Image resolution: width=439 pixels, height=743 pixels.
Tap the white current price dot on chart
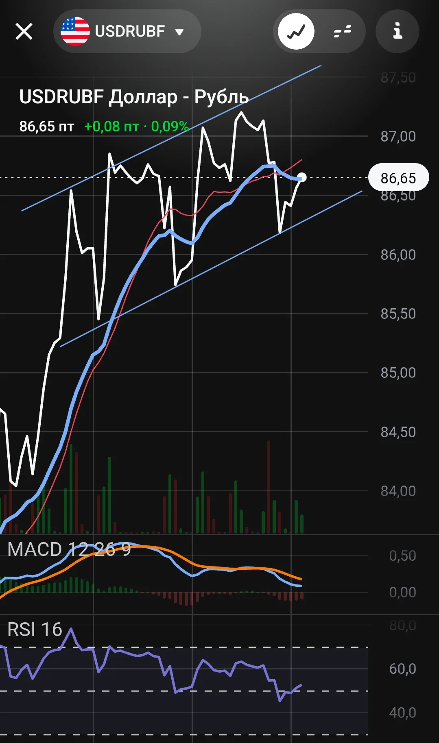click(302, 177)
